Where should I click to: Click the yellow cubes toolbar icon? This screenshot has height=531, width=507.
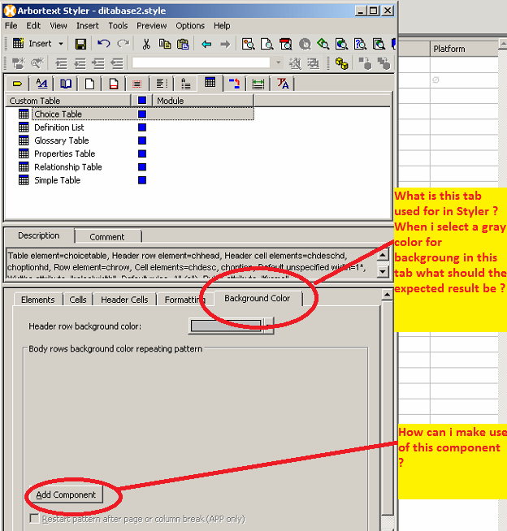point(341,63)
